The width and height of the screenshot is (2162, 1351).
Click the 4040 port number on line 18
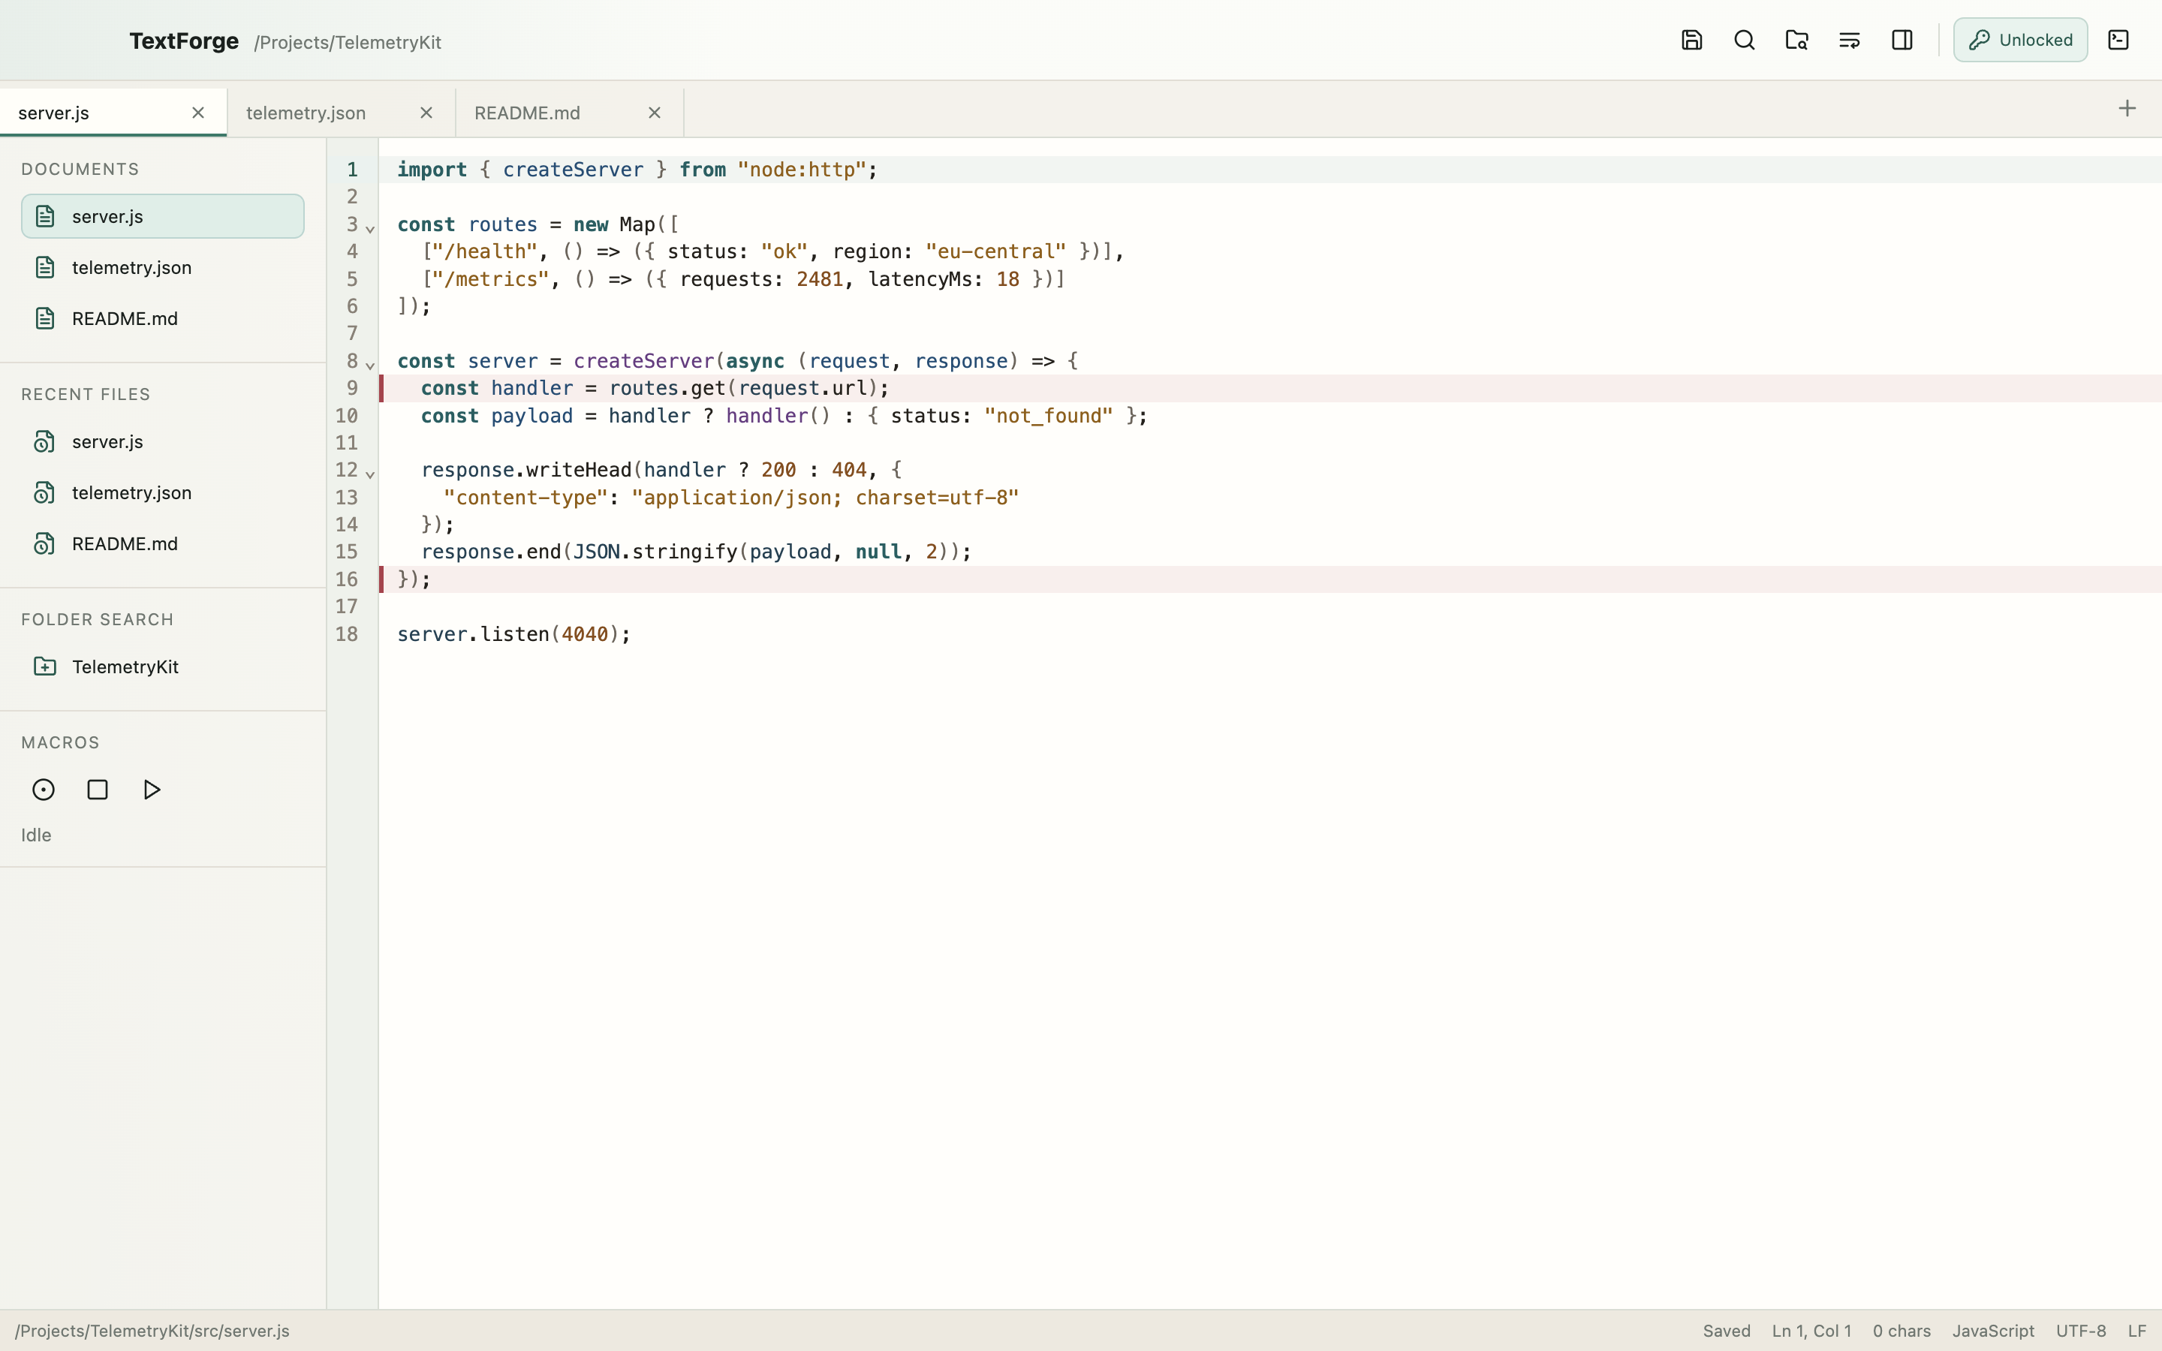[x=584, y=633]
